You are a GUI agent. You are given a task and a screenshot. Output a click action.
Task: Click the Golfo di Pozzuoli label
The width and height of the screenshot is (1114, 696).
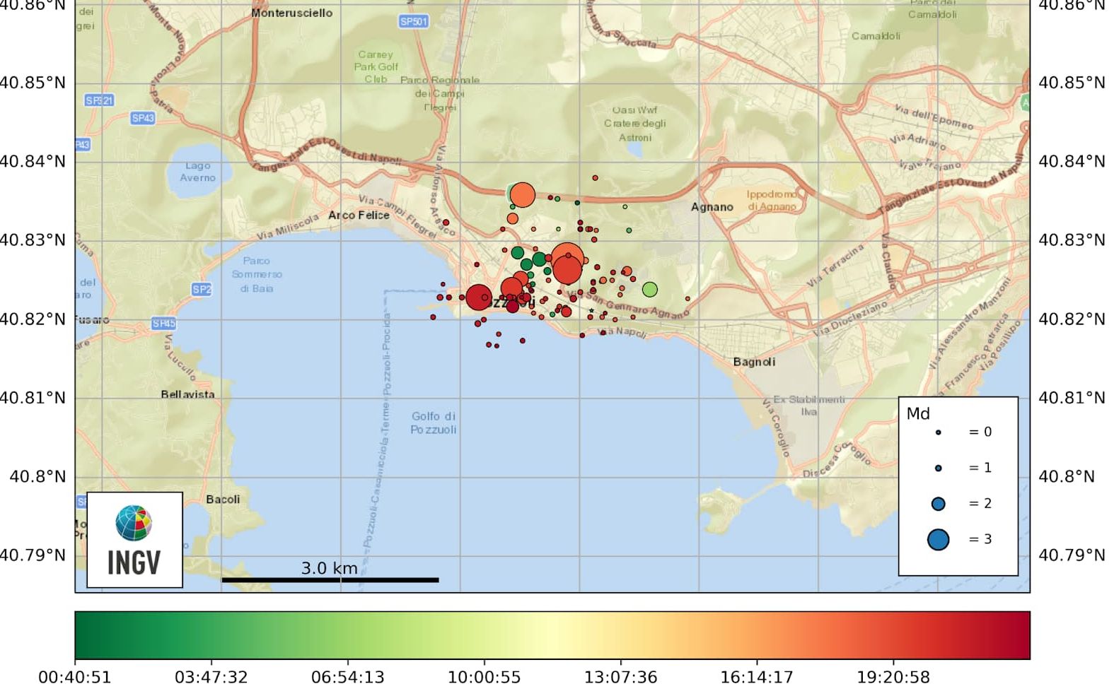point(434,423)
